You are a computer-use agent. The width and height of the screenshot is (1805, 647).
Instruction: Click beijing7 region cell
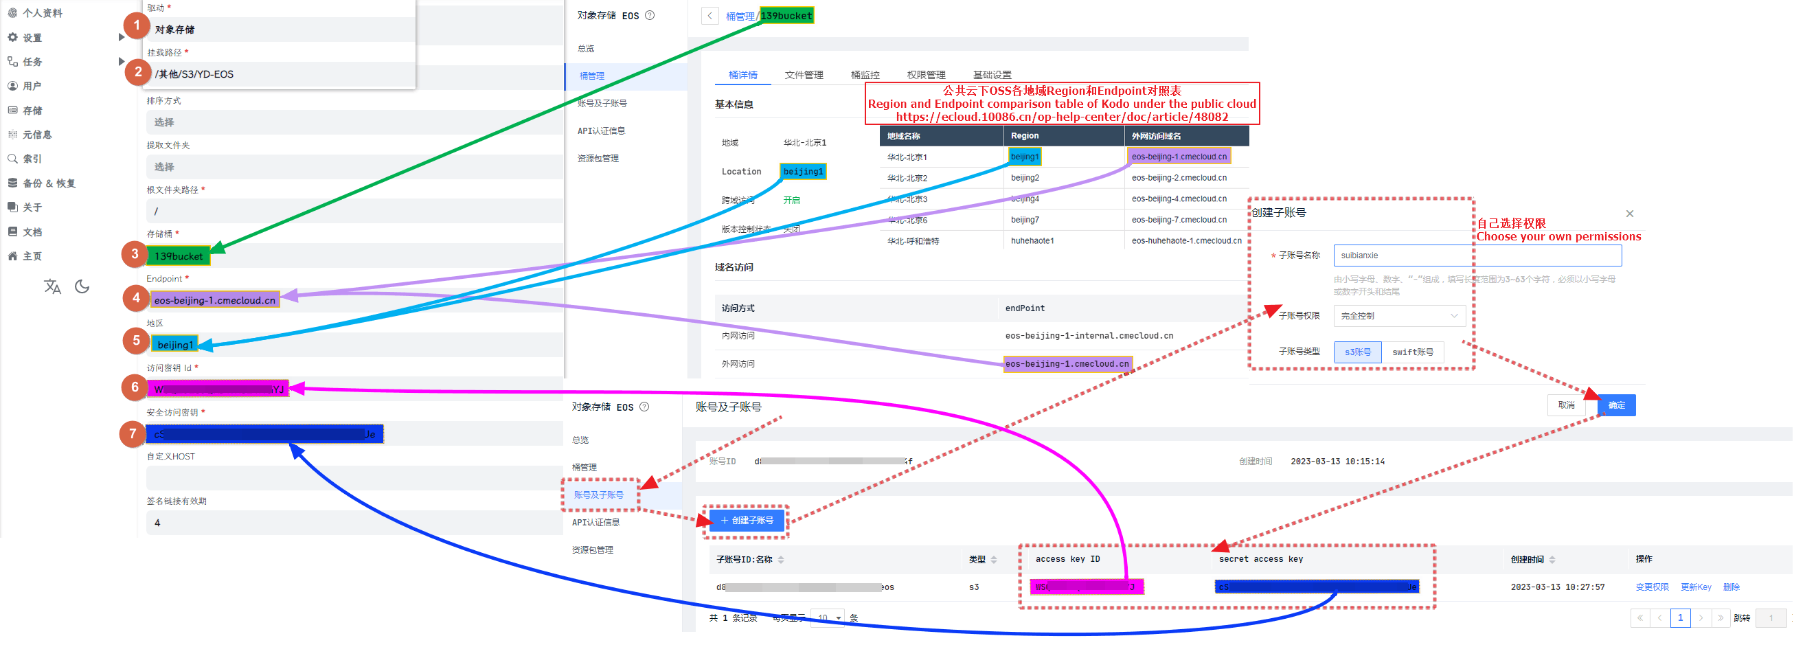click(x=1025, y=220)
